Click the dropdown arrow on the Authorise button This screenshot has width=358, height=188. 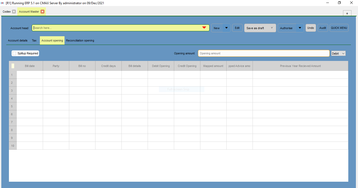pos(300,28)
